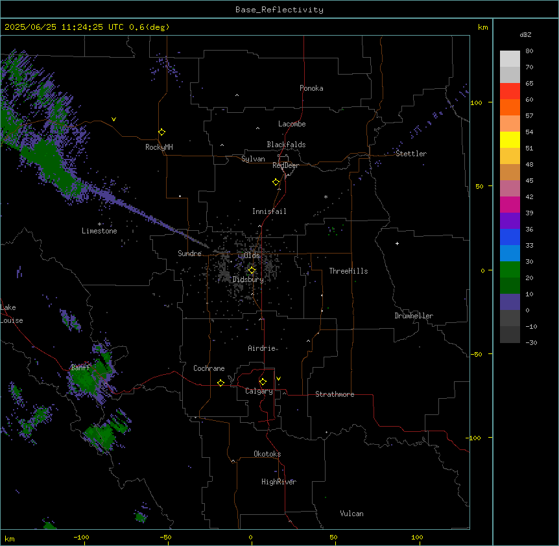
Task: Click the green 30 dBZ legend swatch
Action: tap(510, 270)
